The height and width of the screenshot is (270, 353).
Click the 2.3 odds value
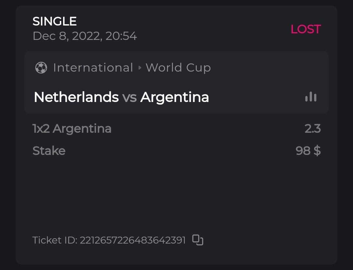point(312,128)
